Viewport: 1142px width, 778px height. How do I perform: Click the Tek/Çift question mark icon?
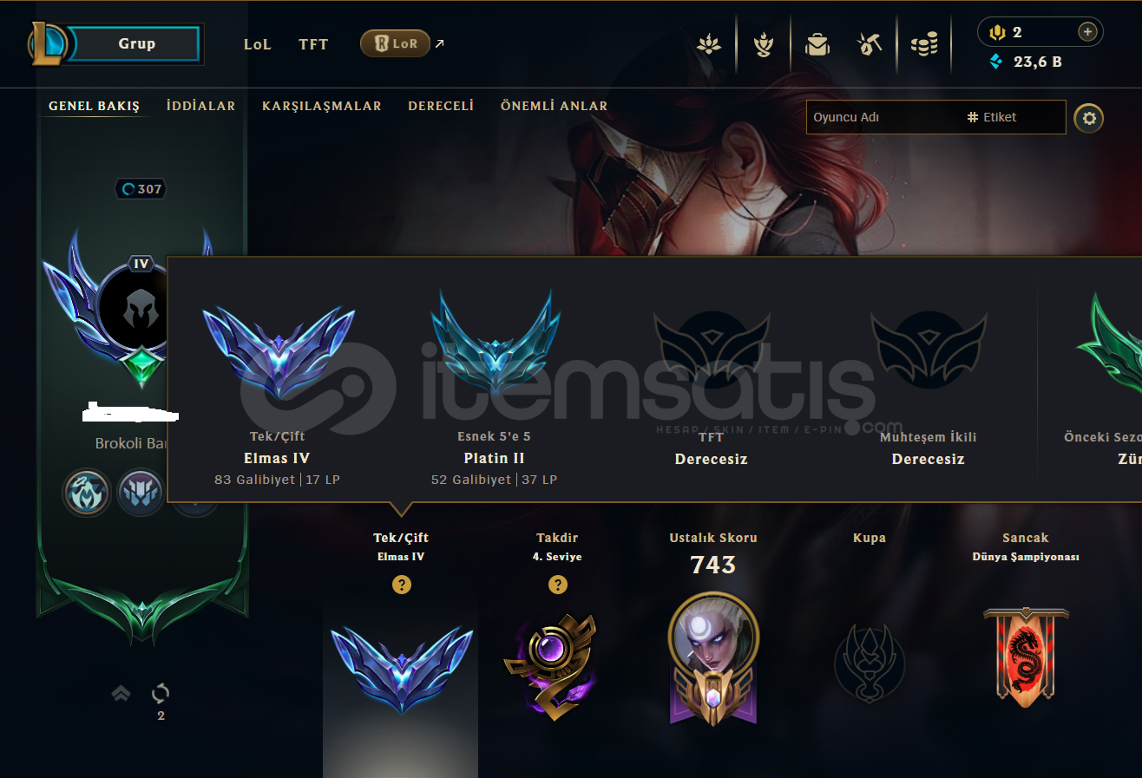(x=402, y=585)
